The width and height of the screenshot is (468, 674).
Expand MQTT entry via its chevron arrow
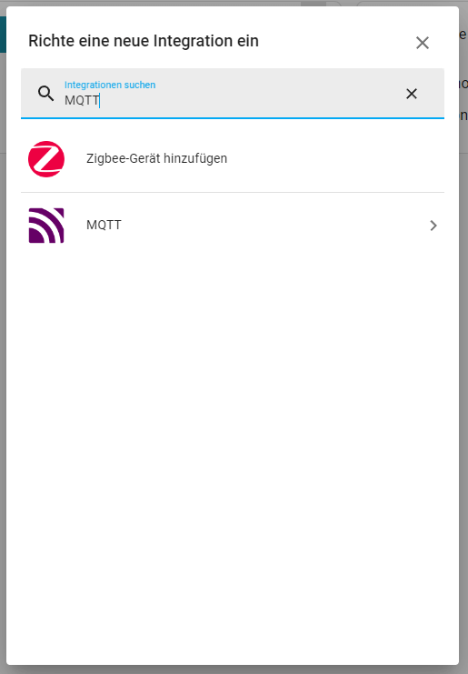coord(433,226)
